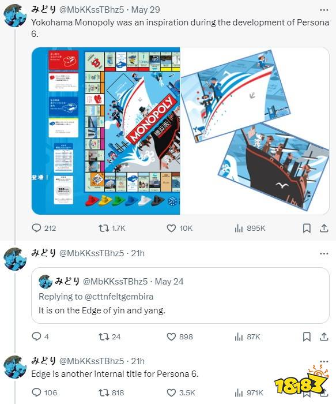Open the Monopoly board game image
Screen dimensions: 336x404
click(x=105, y=131)
